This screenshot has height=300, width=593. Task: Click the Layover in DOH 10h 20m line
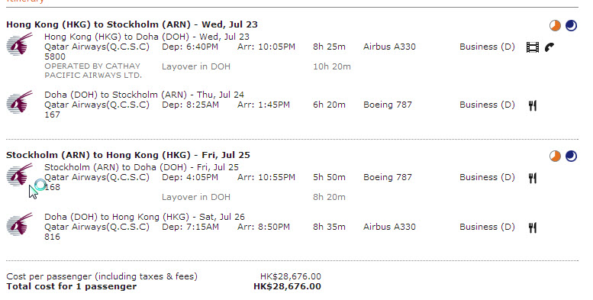(256, 66)
